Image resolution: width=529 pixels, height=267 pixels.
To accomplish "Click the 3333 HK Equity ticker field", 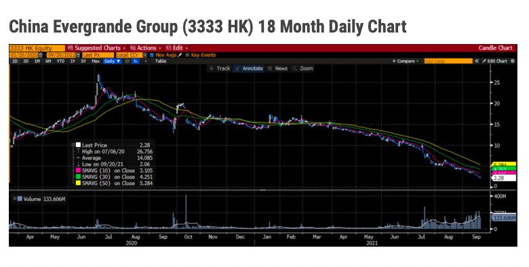I will pyautogui.click(x=37, y=48).
